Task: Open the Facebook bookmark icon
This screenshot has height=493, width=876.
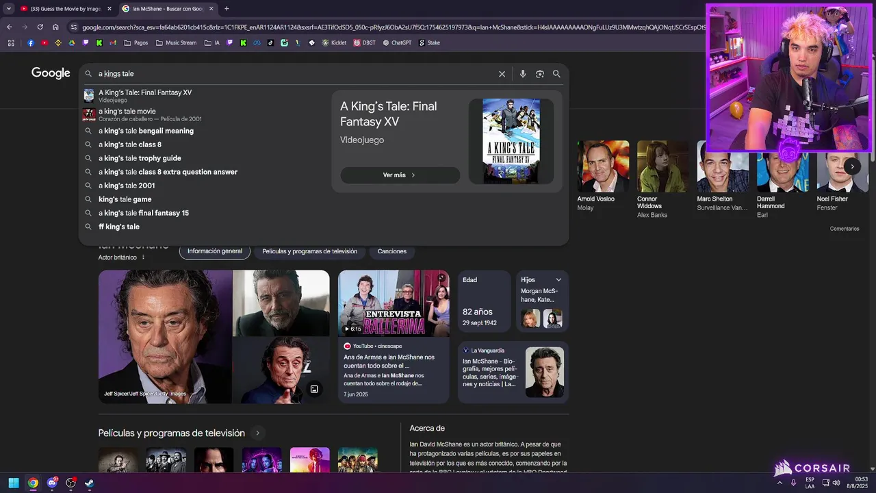Action: point(31,42)
